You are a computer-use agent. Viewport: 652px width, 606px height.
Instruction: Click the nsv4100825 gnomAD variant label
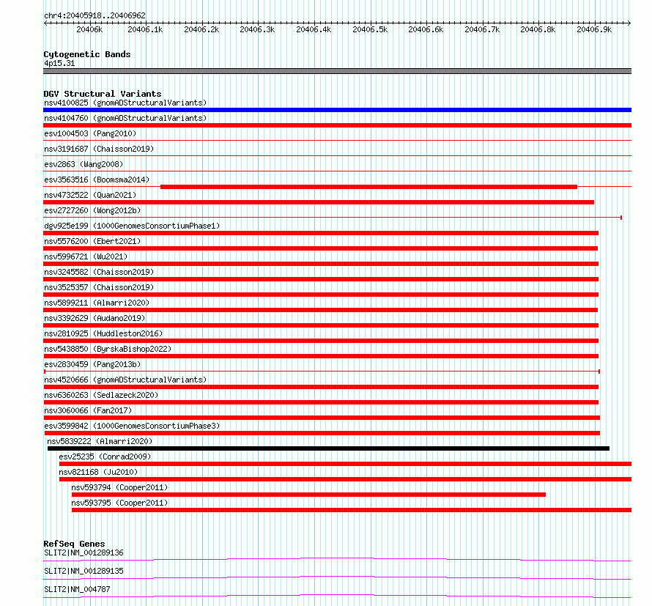tap(125, 103)
